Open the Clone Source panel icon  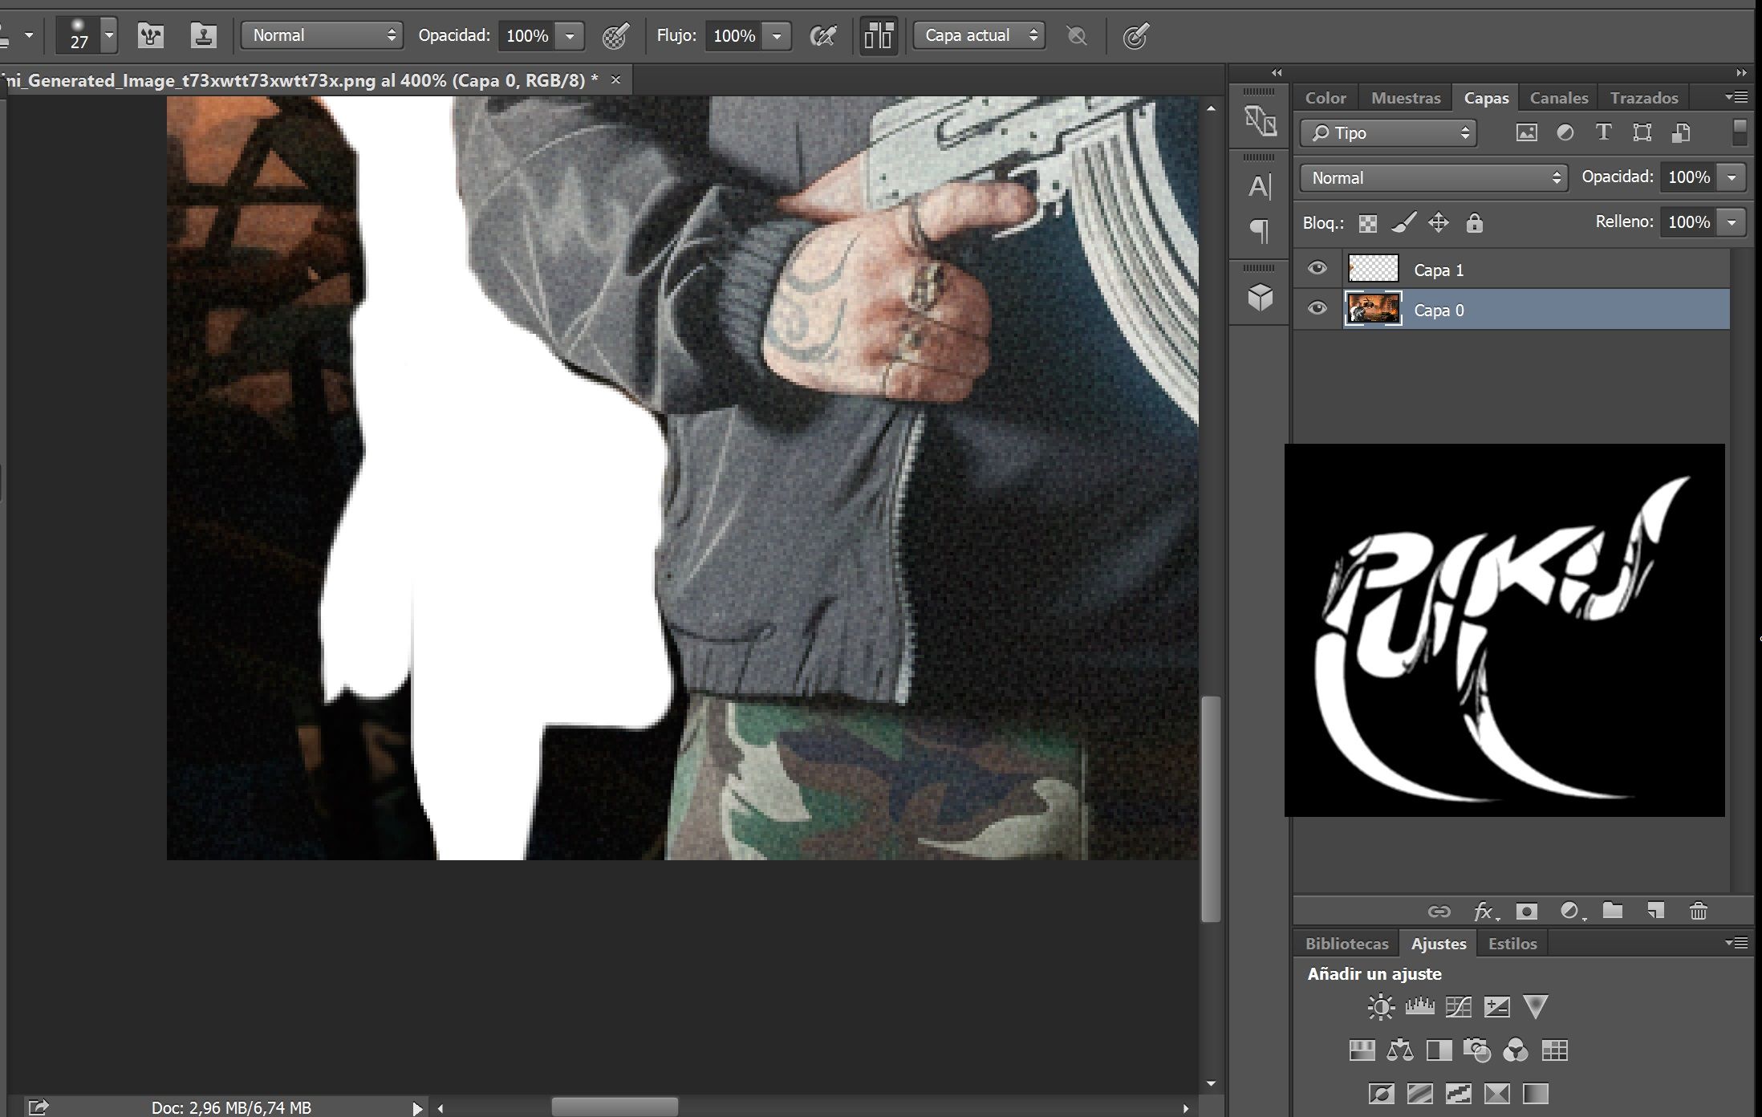(x=203, y=35)
